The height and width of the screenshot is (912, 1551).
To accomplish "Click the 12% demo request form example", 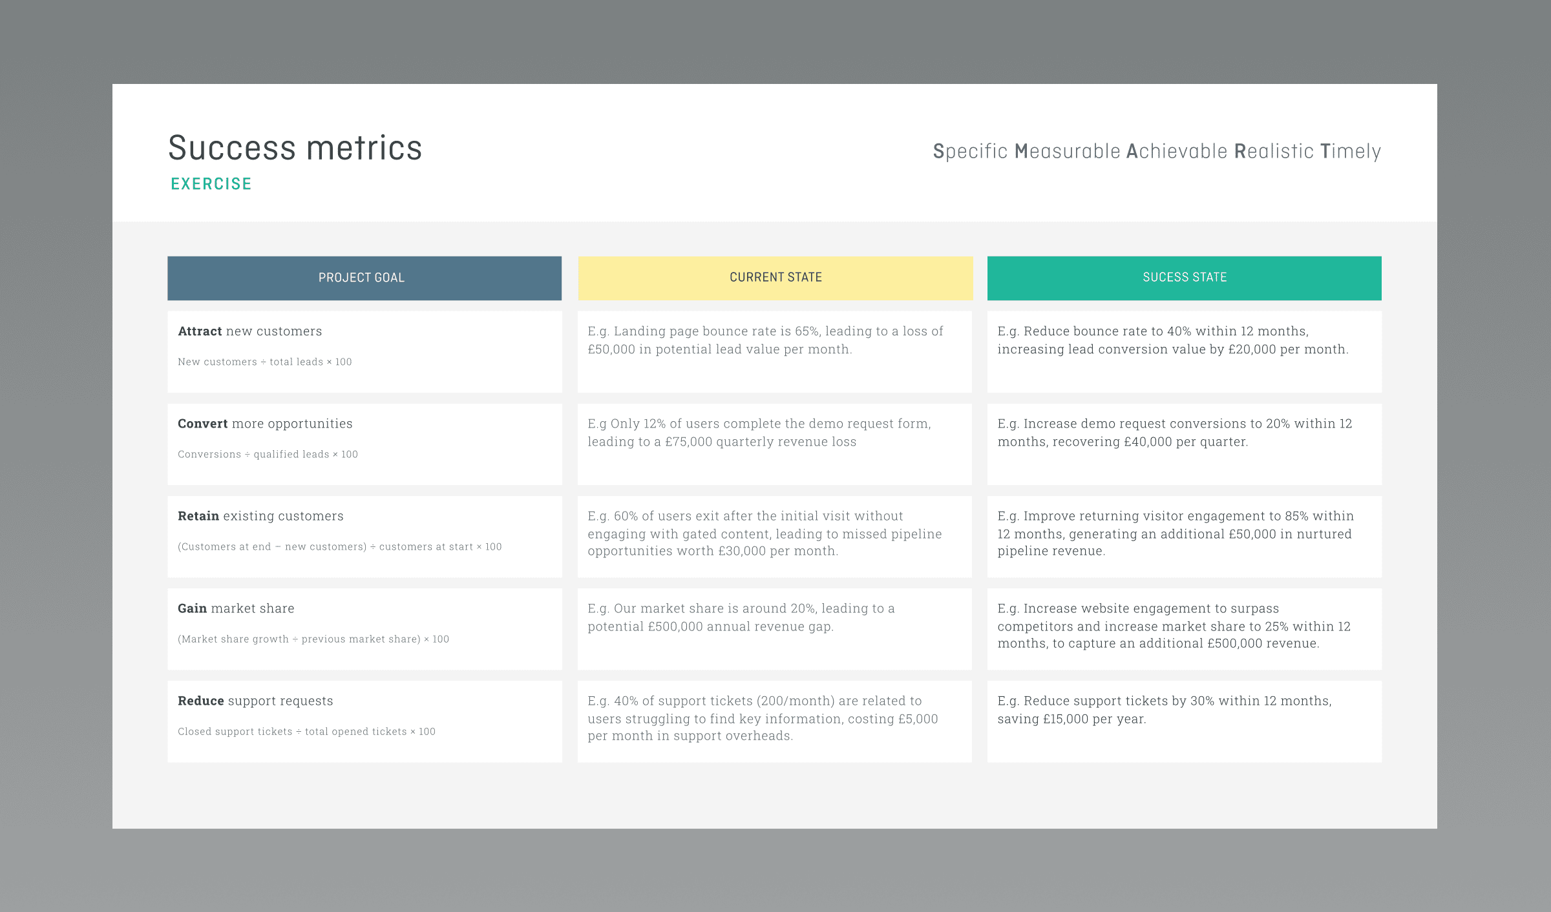I will pos(759,432).
